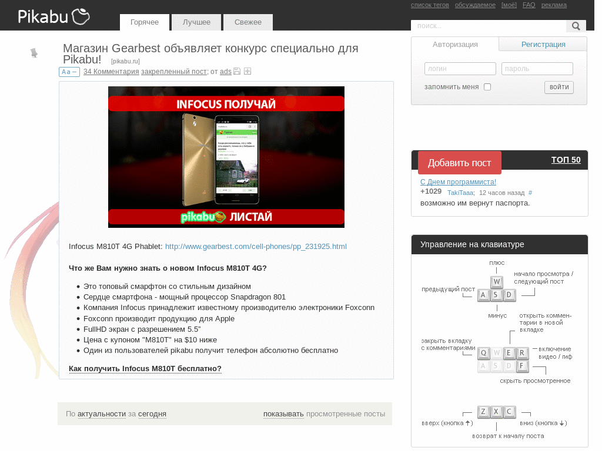This screenshot has width=602, height=451.
Task: Open TakiTaaa user profile link
Action: (x=460, y=193)
